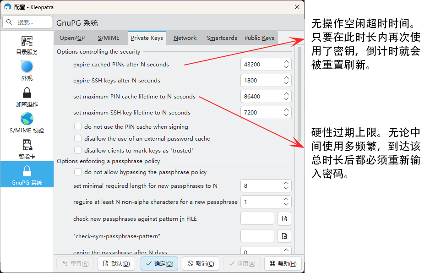Switch to the Smartcards tab
Screen dimensions: 430x273
222,38
